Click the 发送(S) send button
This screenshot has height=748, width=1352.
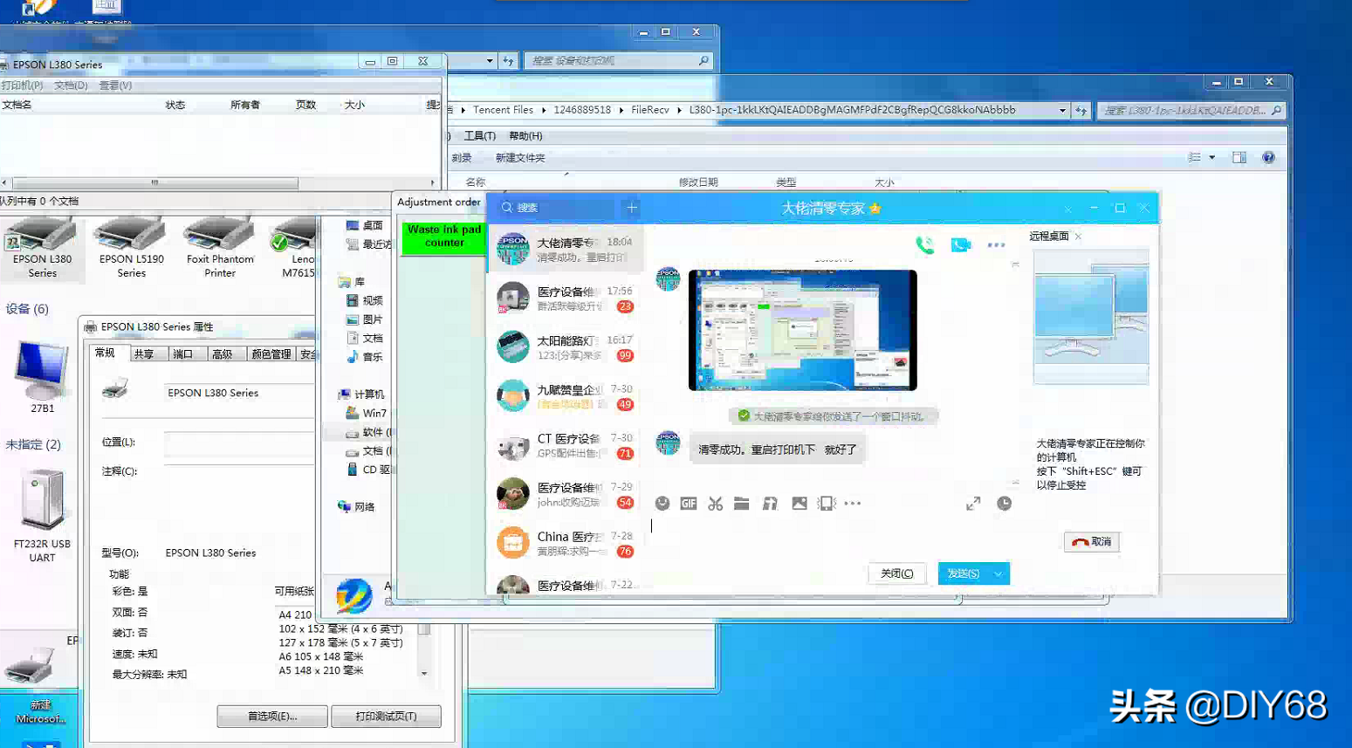click(x=964, y=573)
